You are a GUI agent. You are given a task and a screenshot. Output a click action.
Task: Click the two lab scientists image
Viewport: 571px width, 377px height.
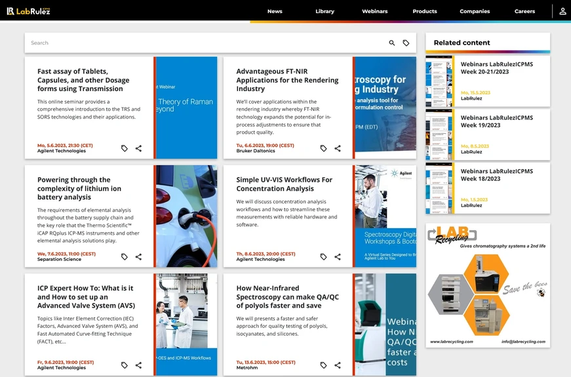[186, 324]
